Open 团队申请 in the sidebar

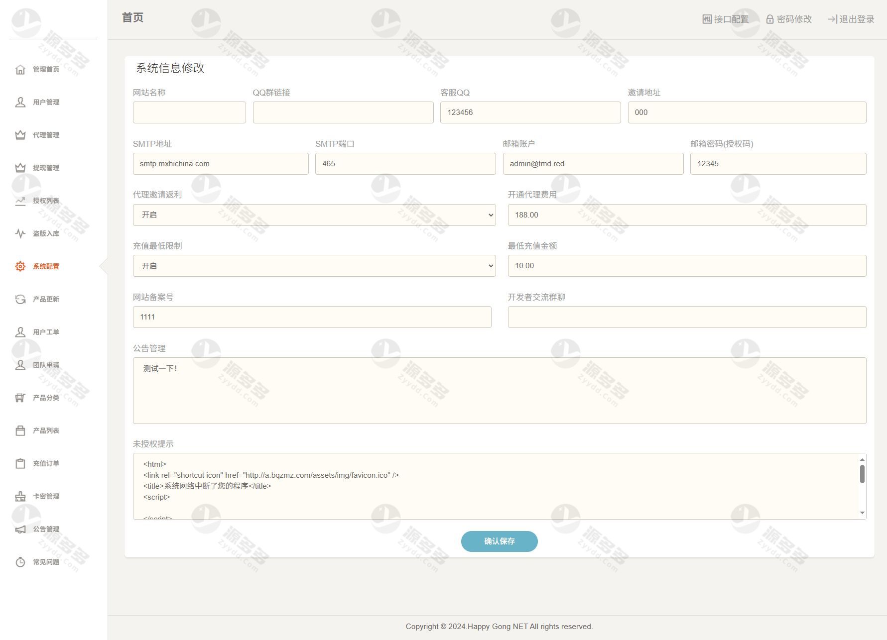pyautogui.click(x=46, y=365)
